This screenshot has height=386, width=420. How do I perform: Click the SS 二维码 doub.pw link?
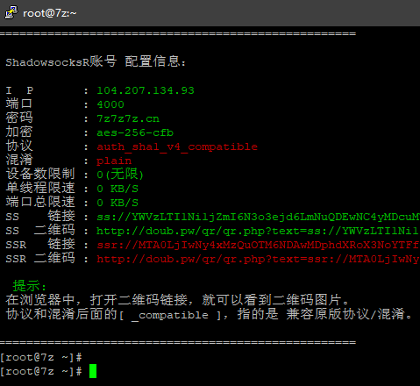click(258, 231)
